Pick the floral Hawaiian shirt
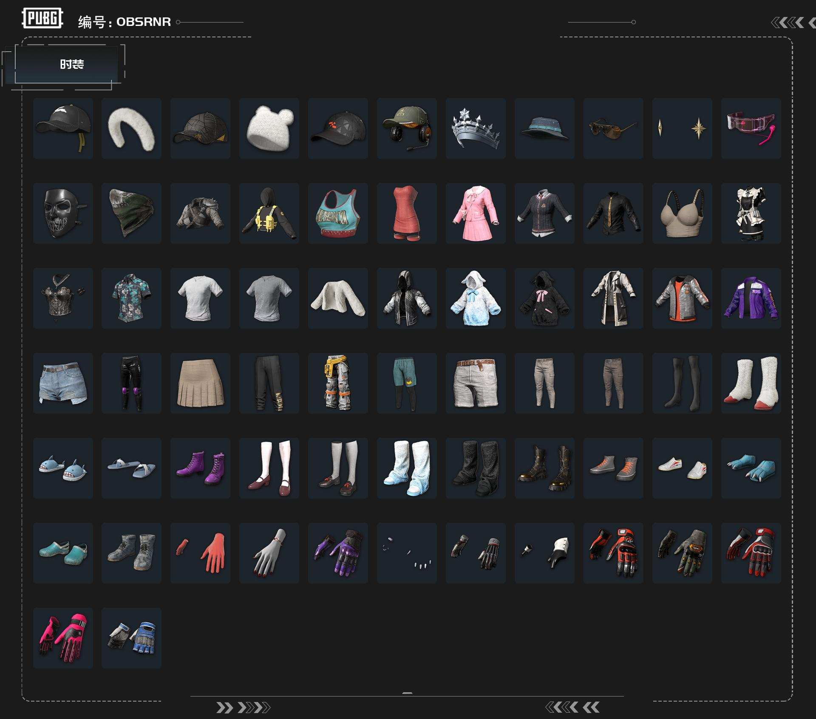The width and height of the screenshot is (816, 719). [131, 298]
